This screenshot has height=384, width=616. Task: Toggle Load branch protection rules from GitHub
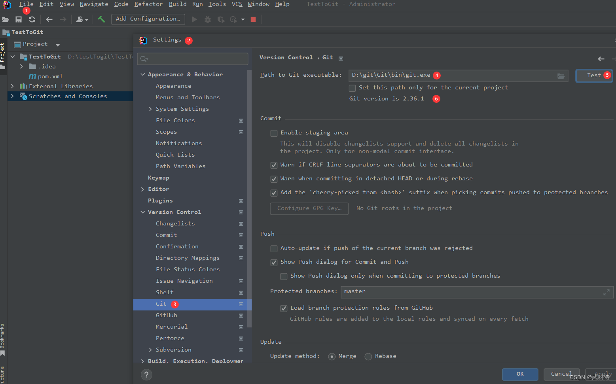click(x=284, y=308)
